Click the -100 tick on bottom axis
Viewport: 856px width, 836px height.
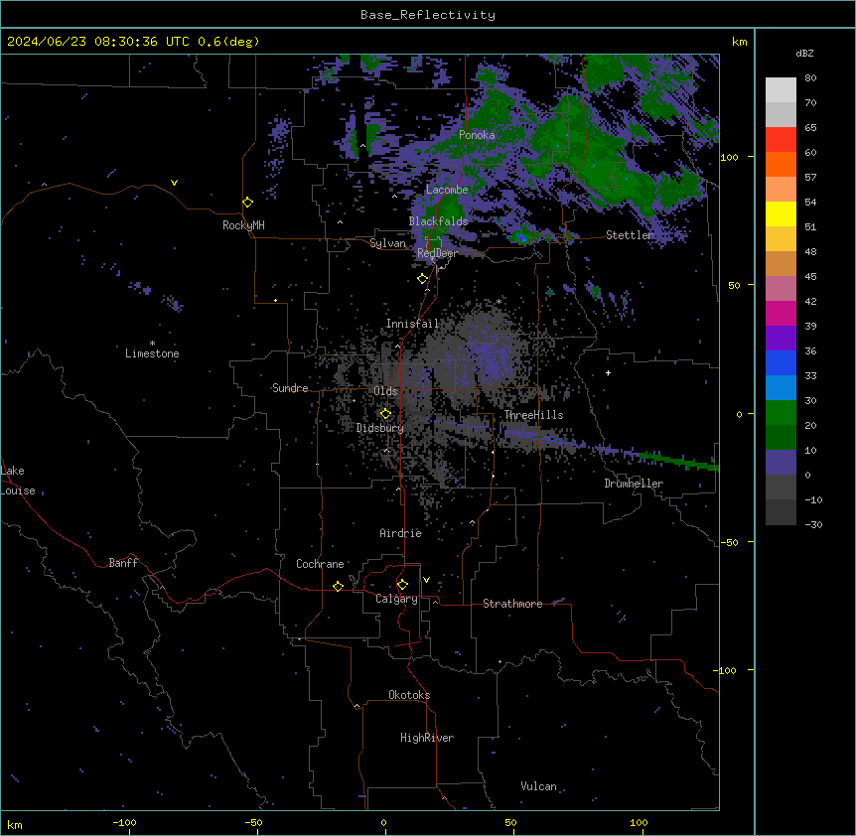[125, 822]
